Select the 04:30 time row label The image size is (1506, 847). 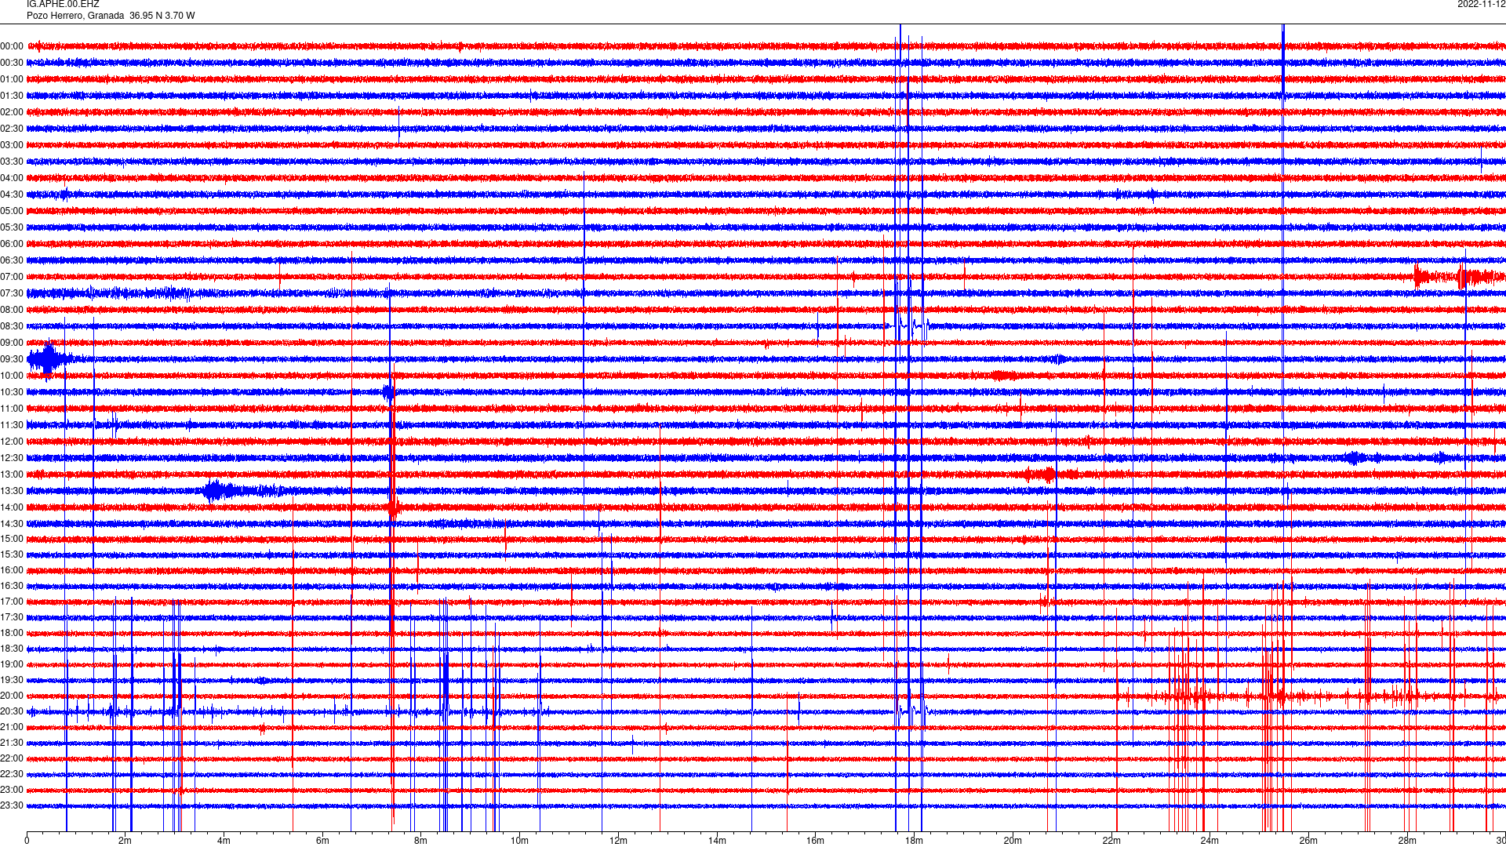(x=12, y=194)
